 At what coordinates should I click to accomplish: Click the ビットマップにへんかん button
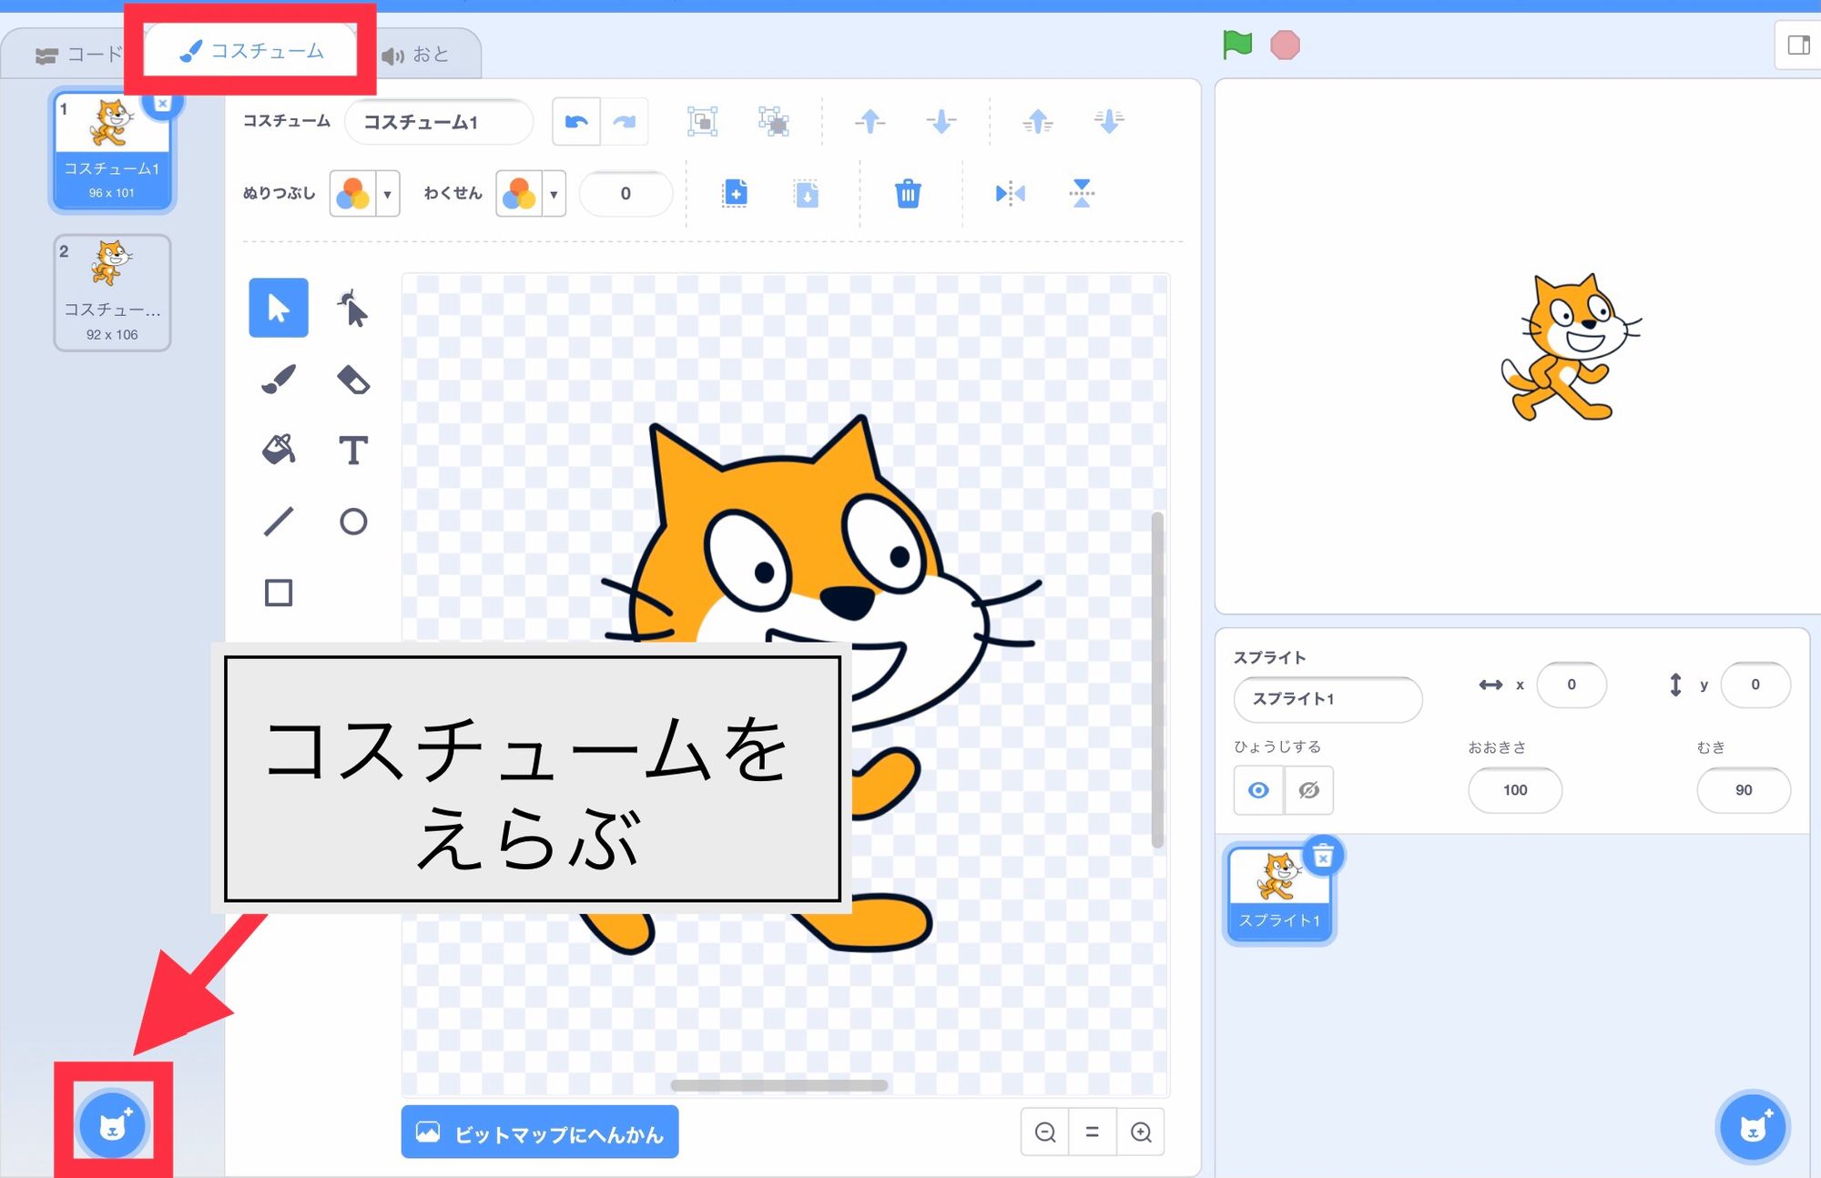coord(539,1132)
